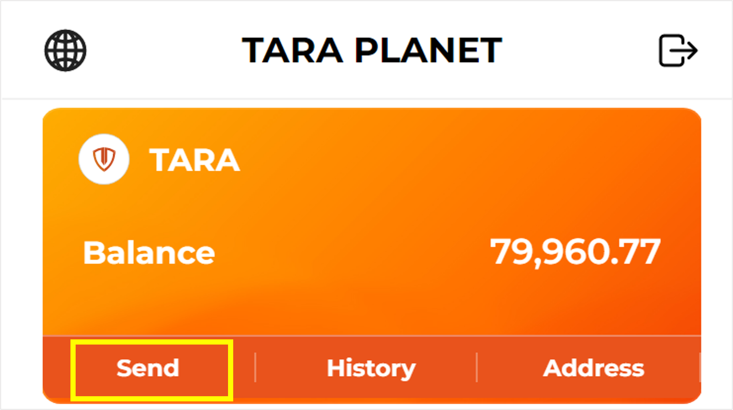Show the wallet Address

pos(594,368)
